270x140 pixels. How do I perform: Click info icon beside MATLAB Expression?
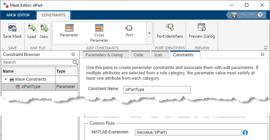[x=245, y=132]
